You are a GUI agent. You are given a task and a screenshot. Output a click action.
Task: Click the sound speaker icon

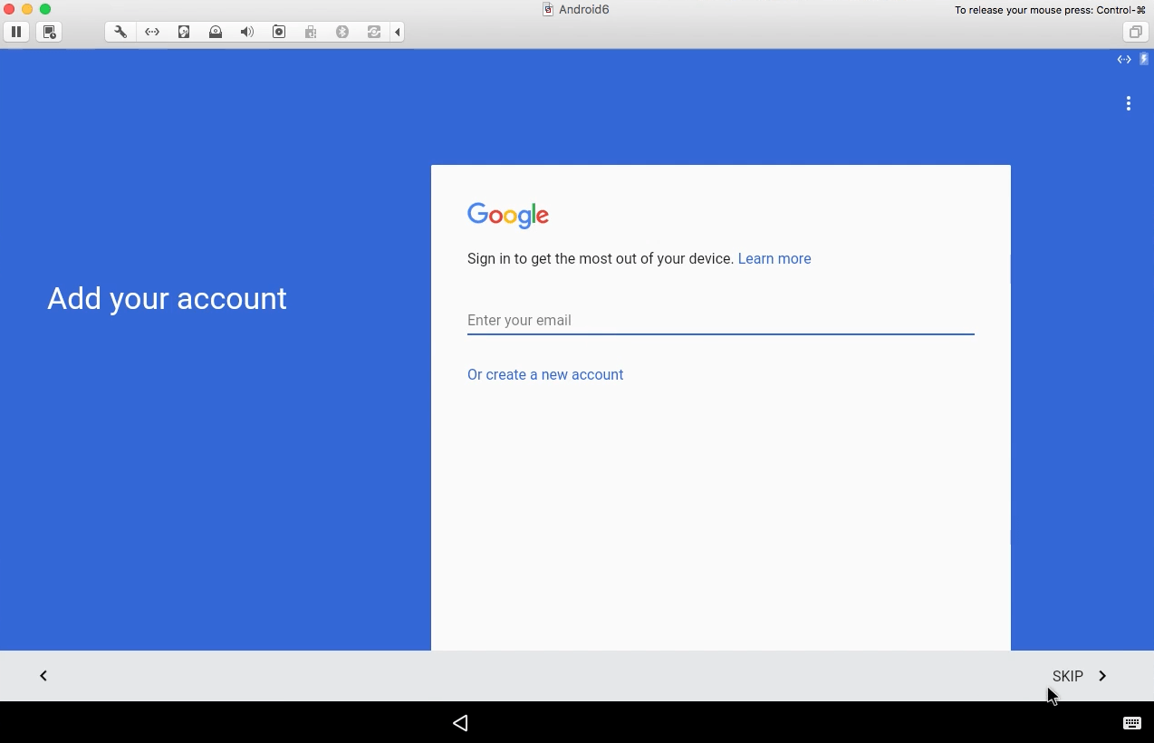247,32
